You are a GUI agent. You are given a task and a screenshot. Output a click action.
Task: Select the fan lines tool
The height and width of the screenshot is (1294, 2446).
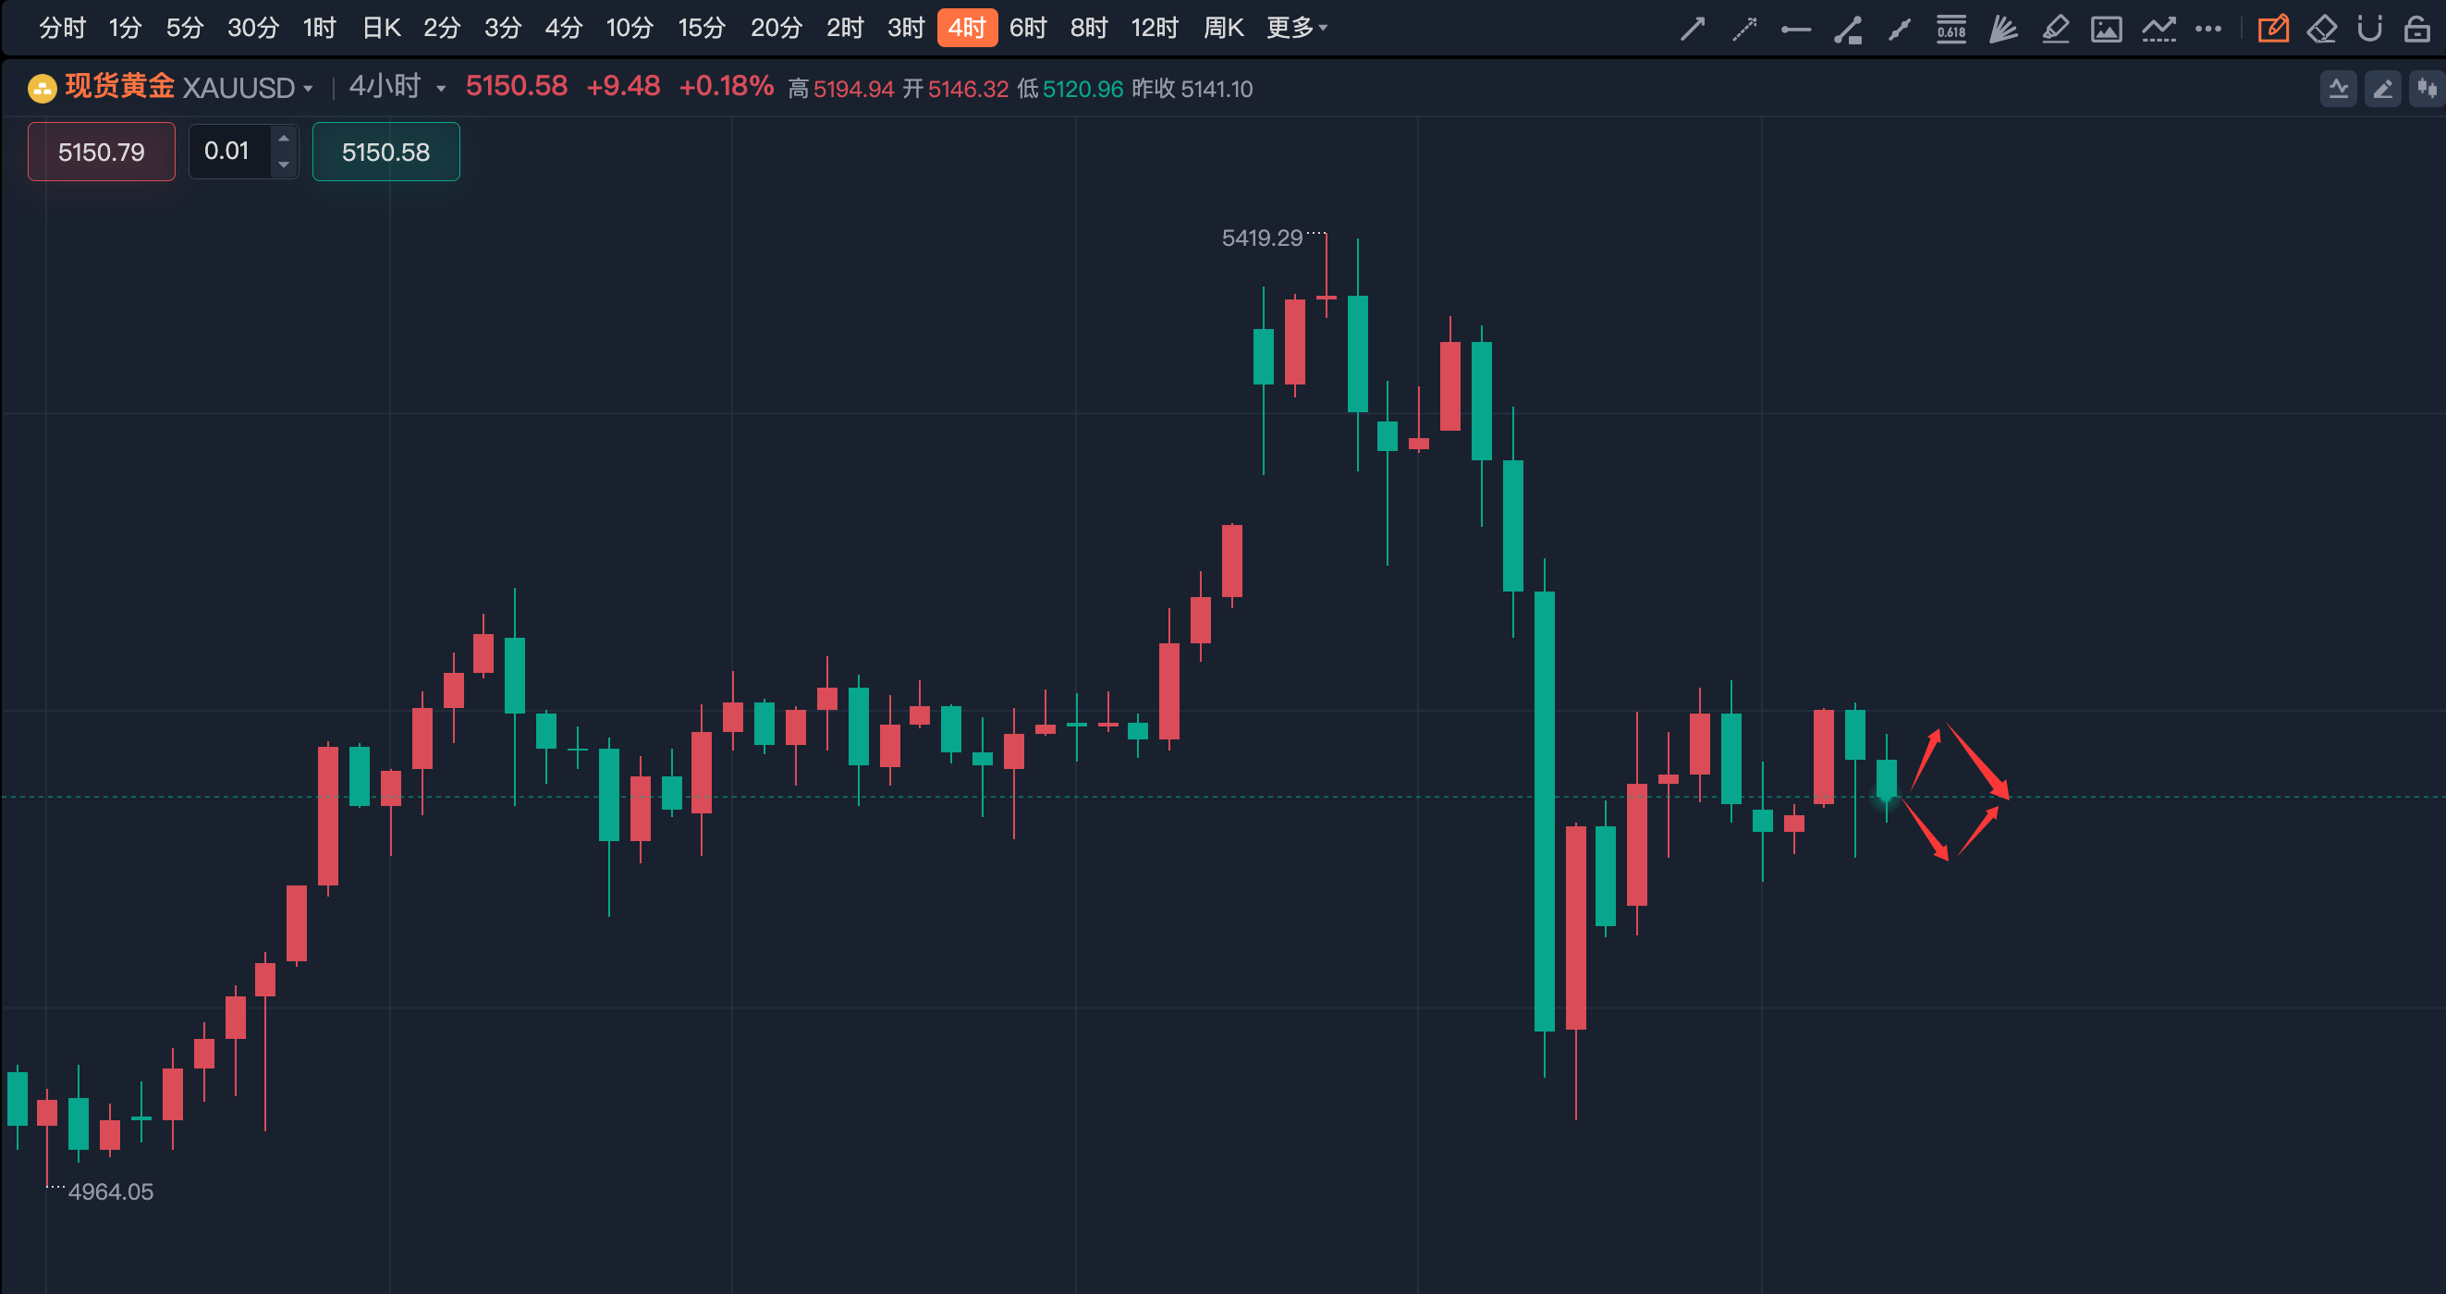[2002, 30]
